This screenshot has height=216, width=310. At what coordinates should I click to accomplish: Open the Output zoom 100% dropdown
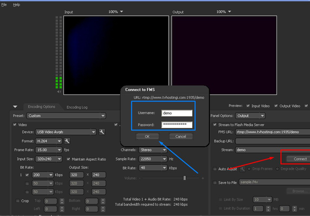[223, 12]
